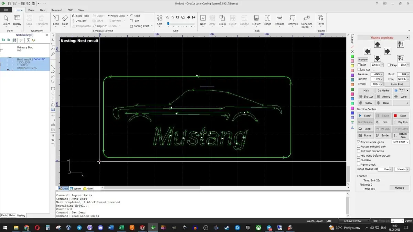413x232 pixels.
Task: Set Start Point for the path
Action: [x=81, y=16]
